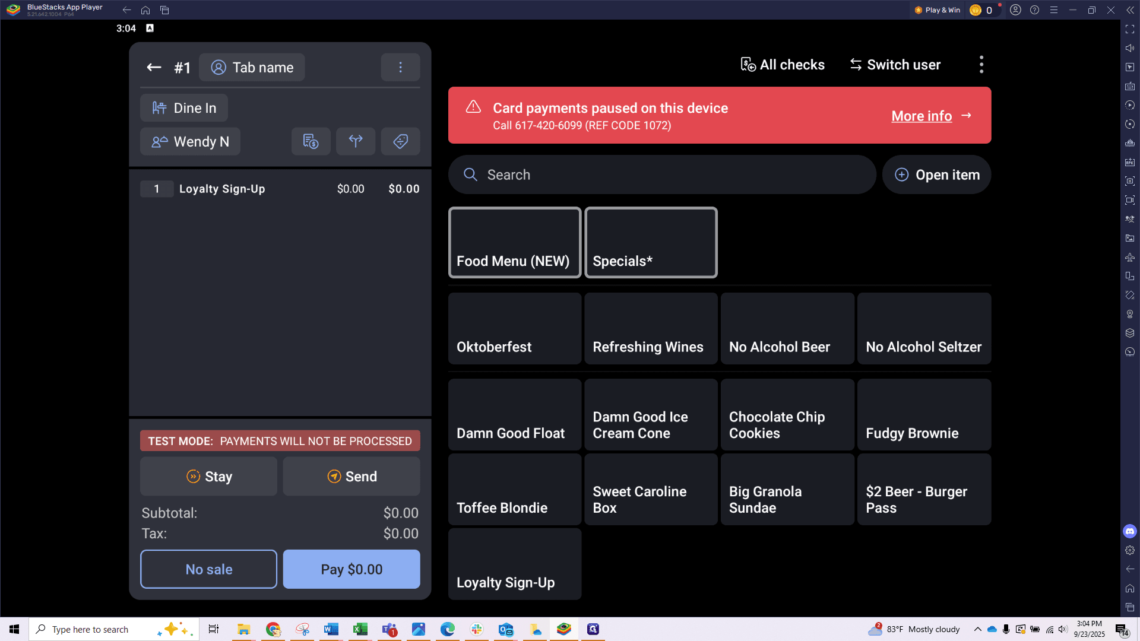Open the check fees dollar icon

point(311,141)
